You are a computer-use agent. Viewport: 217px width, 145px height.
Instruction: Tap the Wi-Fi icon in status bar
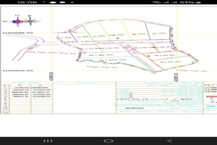(157, 2)
